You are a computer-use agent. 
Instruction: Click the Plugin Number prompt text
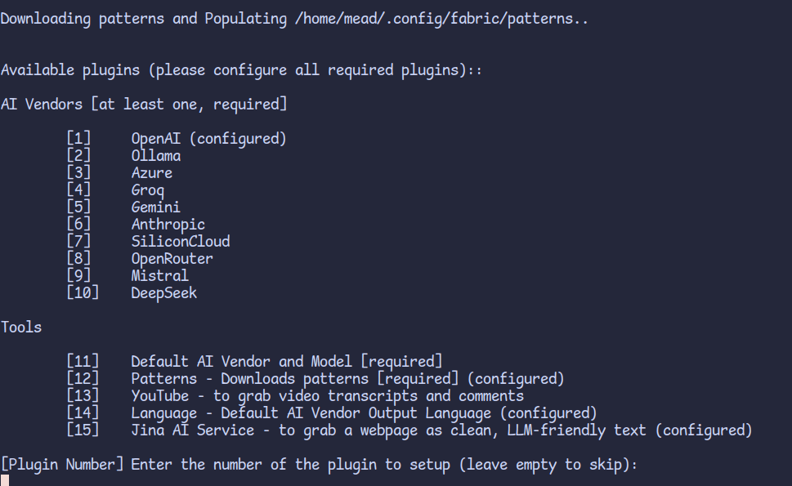(x=320, y=464)
